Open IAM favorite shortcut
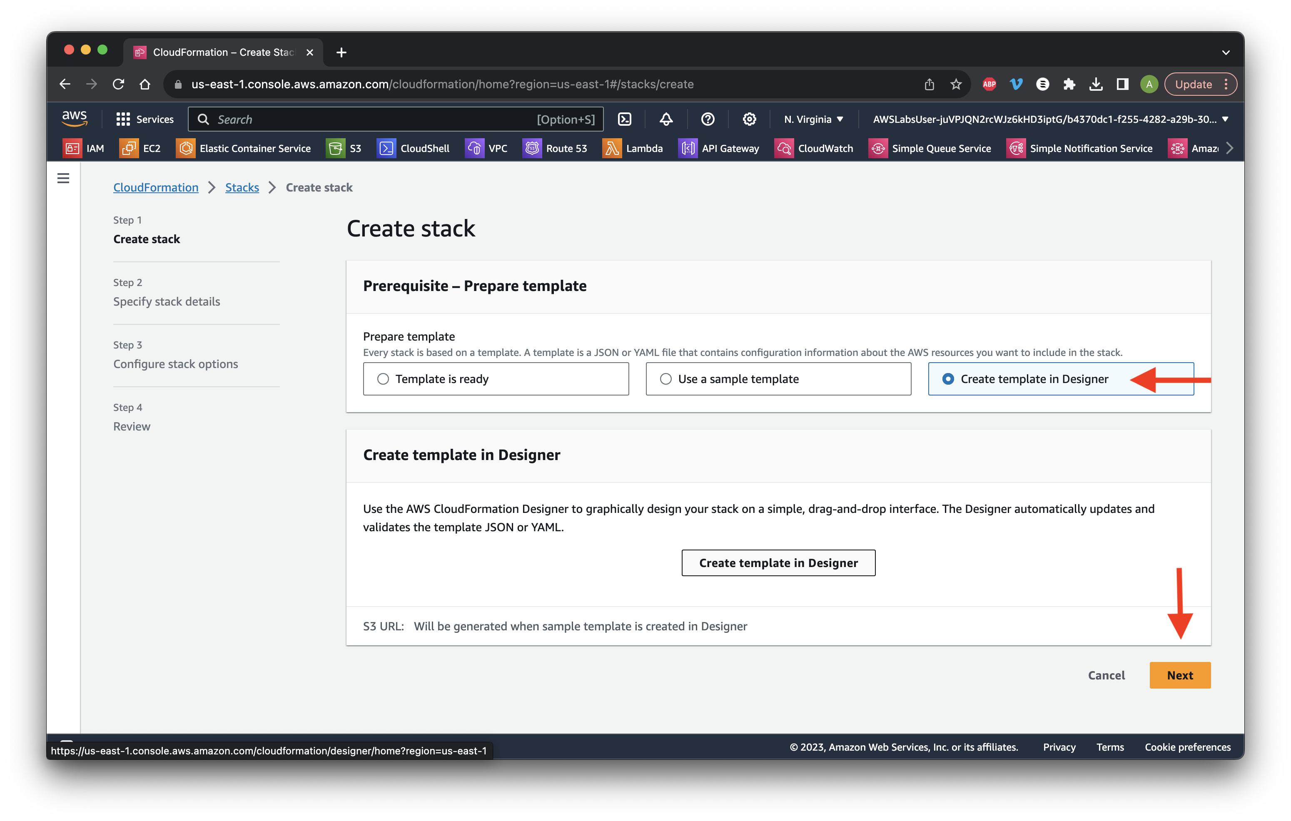 [x=84, y=149]
